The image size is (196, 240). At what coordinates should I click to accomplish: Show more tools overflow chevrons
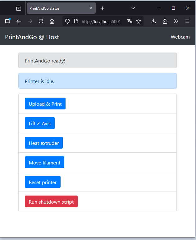click(x=176, y=21)
